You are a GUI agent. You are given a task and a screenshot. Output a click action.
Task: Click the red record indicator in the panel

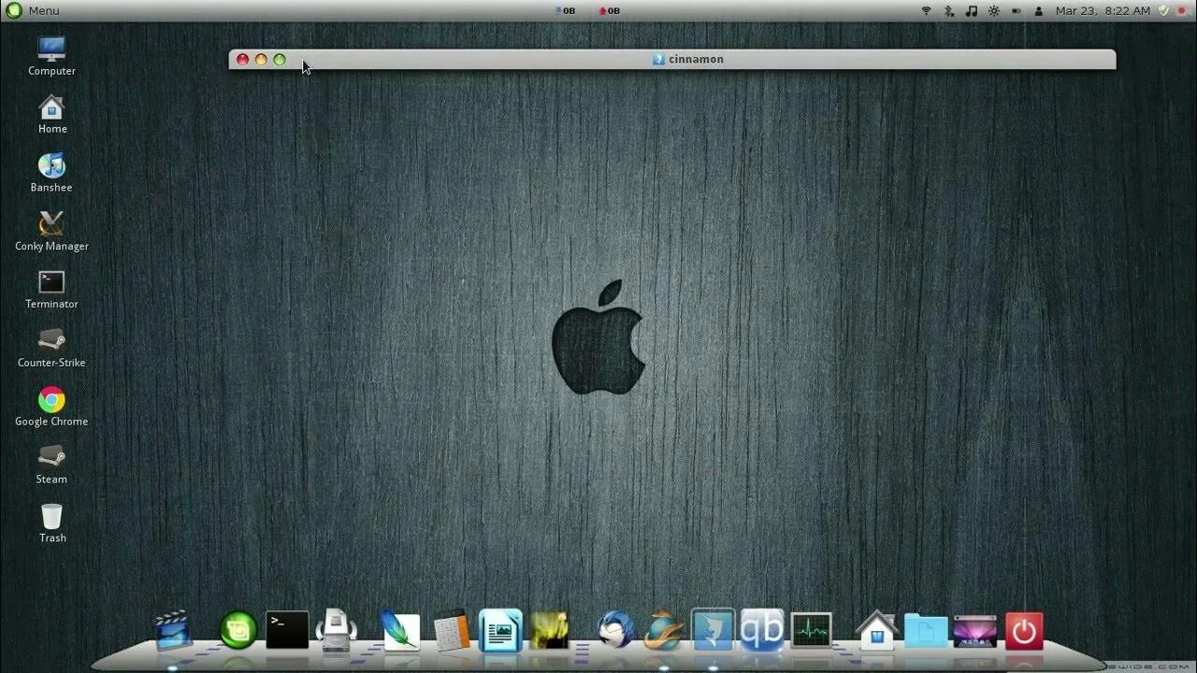1181,11
